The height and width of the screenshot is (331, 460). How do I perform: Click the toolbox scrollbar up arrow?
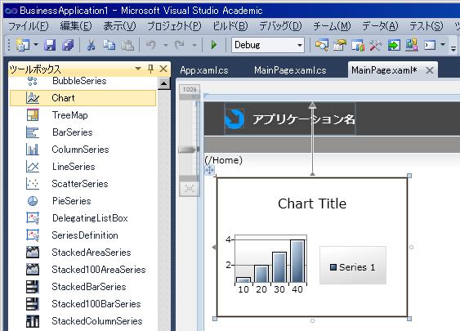point(164,83)
